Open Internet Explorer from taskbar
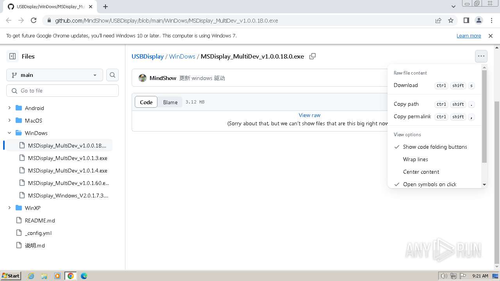The width and height of the screenshot is (500, 281). click(x=31, y=276)
